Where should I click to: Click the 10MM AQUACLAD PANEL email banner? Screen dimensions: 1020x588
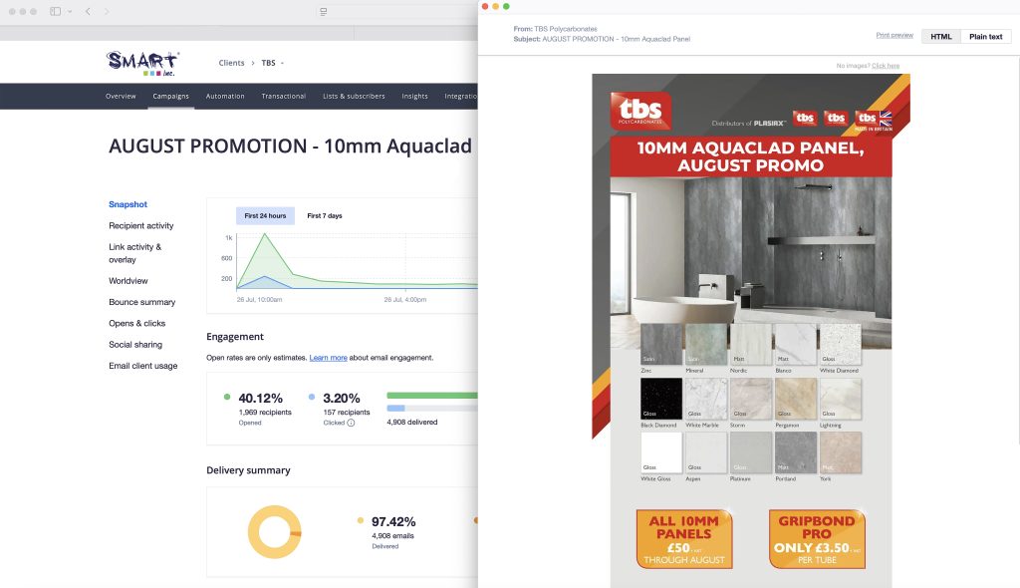751,156
